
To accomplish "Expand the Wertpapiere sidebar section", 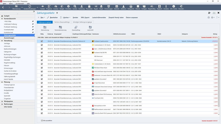I will 2,101.
